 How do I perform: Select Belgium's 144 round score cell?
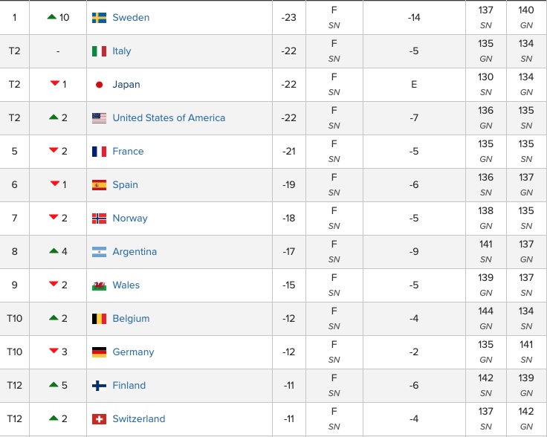(485, 319)
